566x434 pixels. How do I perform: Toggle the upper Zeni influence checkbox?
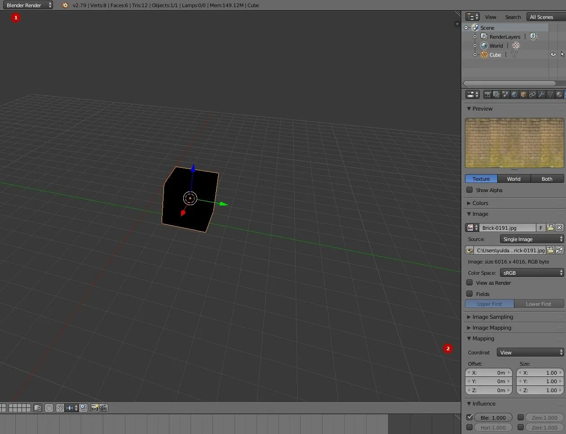pyautogui.click(x=521, y=417)
